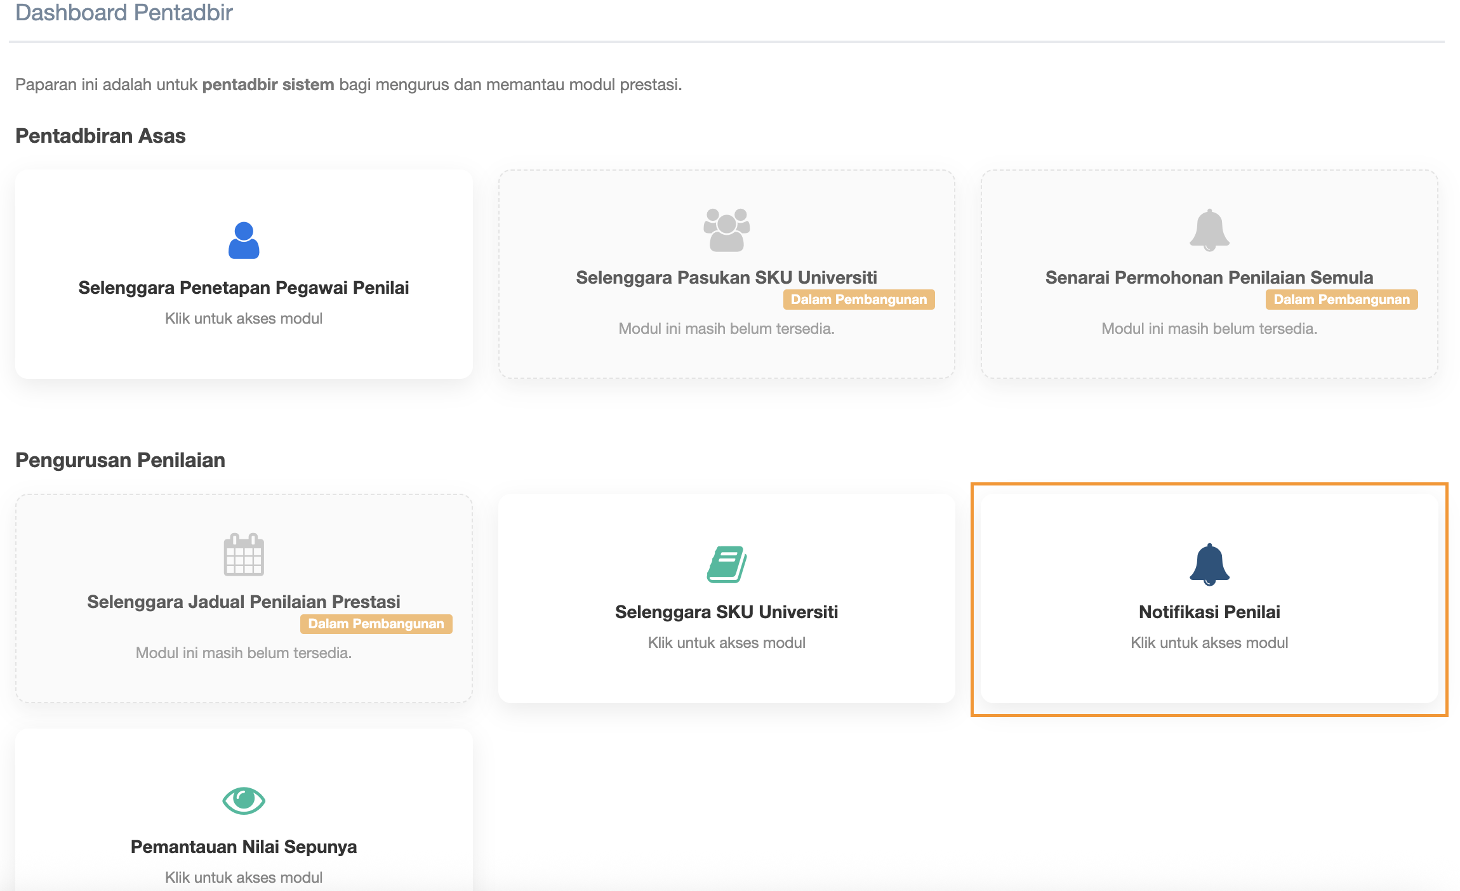Open the Notifikasi Penilai module title
Image resolution: width=1460 pixels, height=891 pixels.
1209,612
